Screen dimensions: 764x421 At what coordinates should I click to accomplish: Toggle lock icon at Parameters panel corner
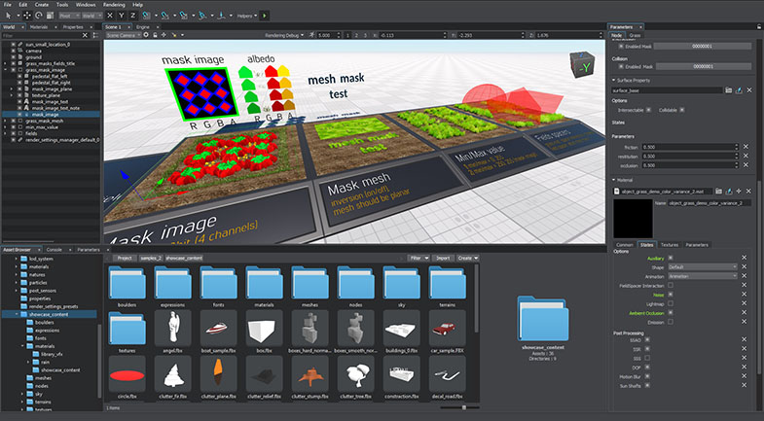(x=759, y=27)
